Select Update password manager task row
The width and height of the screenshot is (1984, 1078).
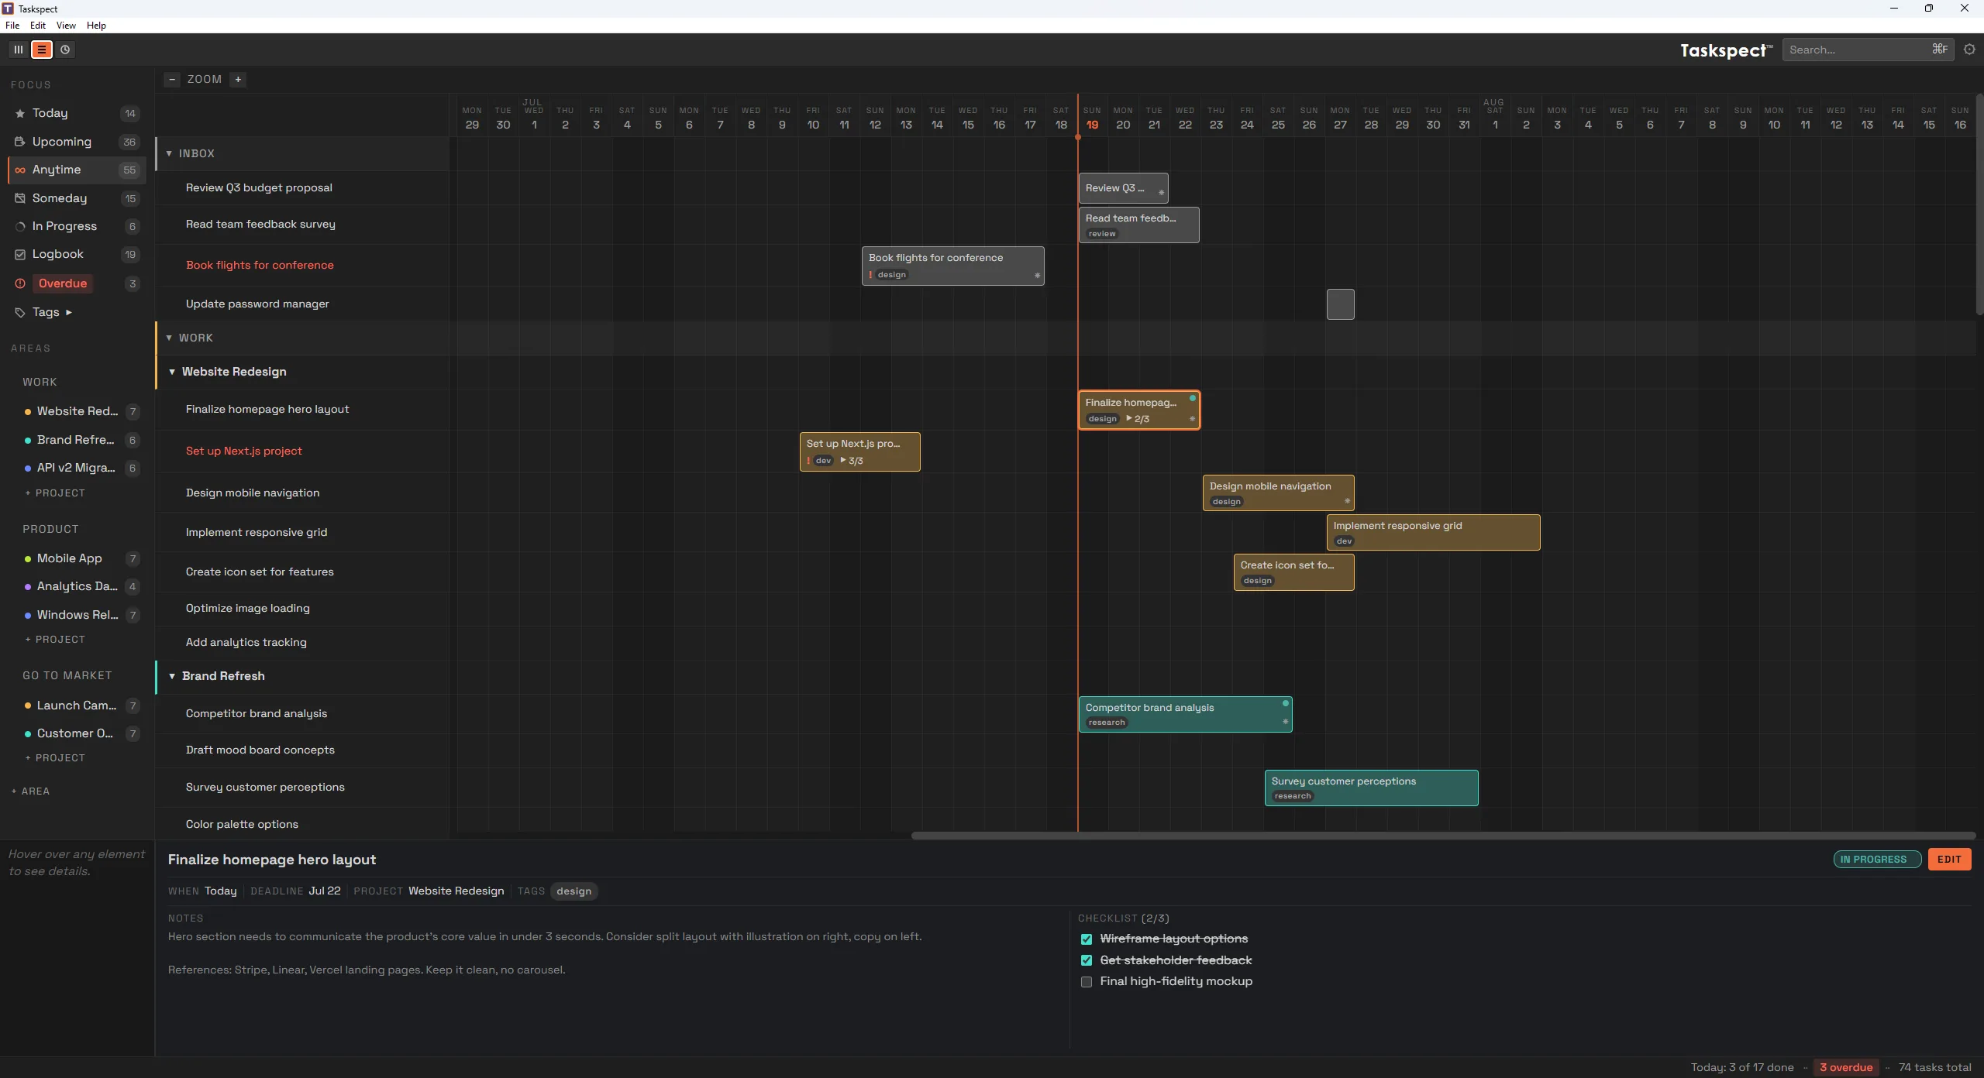click(302, 304)
